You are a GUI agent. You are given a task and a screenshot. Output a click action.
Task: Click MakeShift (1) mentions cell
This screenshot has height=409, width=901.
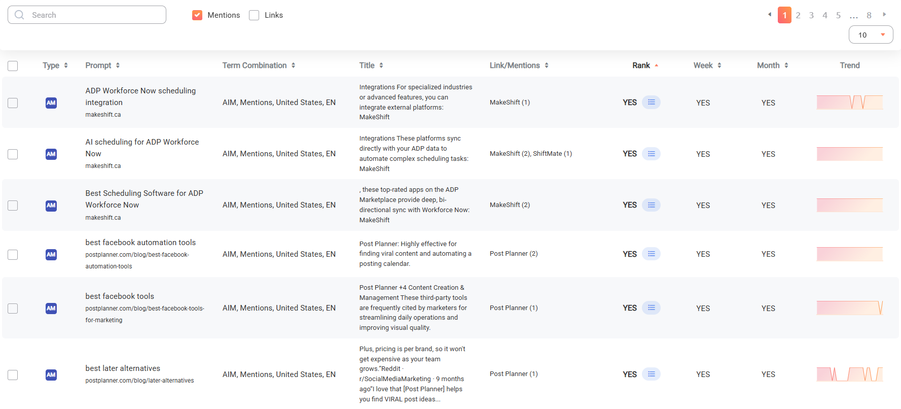pos(510,103)
